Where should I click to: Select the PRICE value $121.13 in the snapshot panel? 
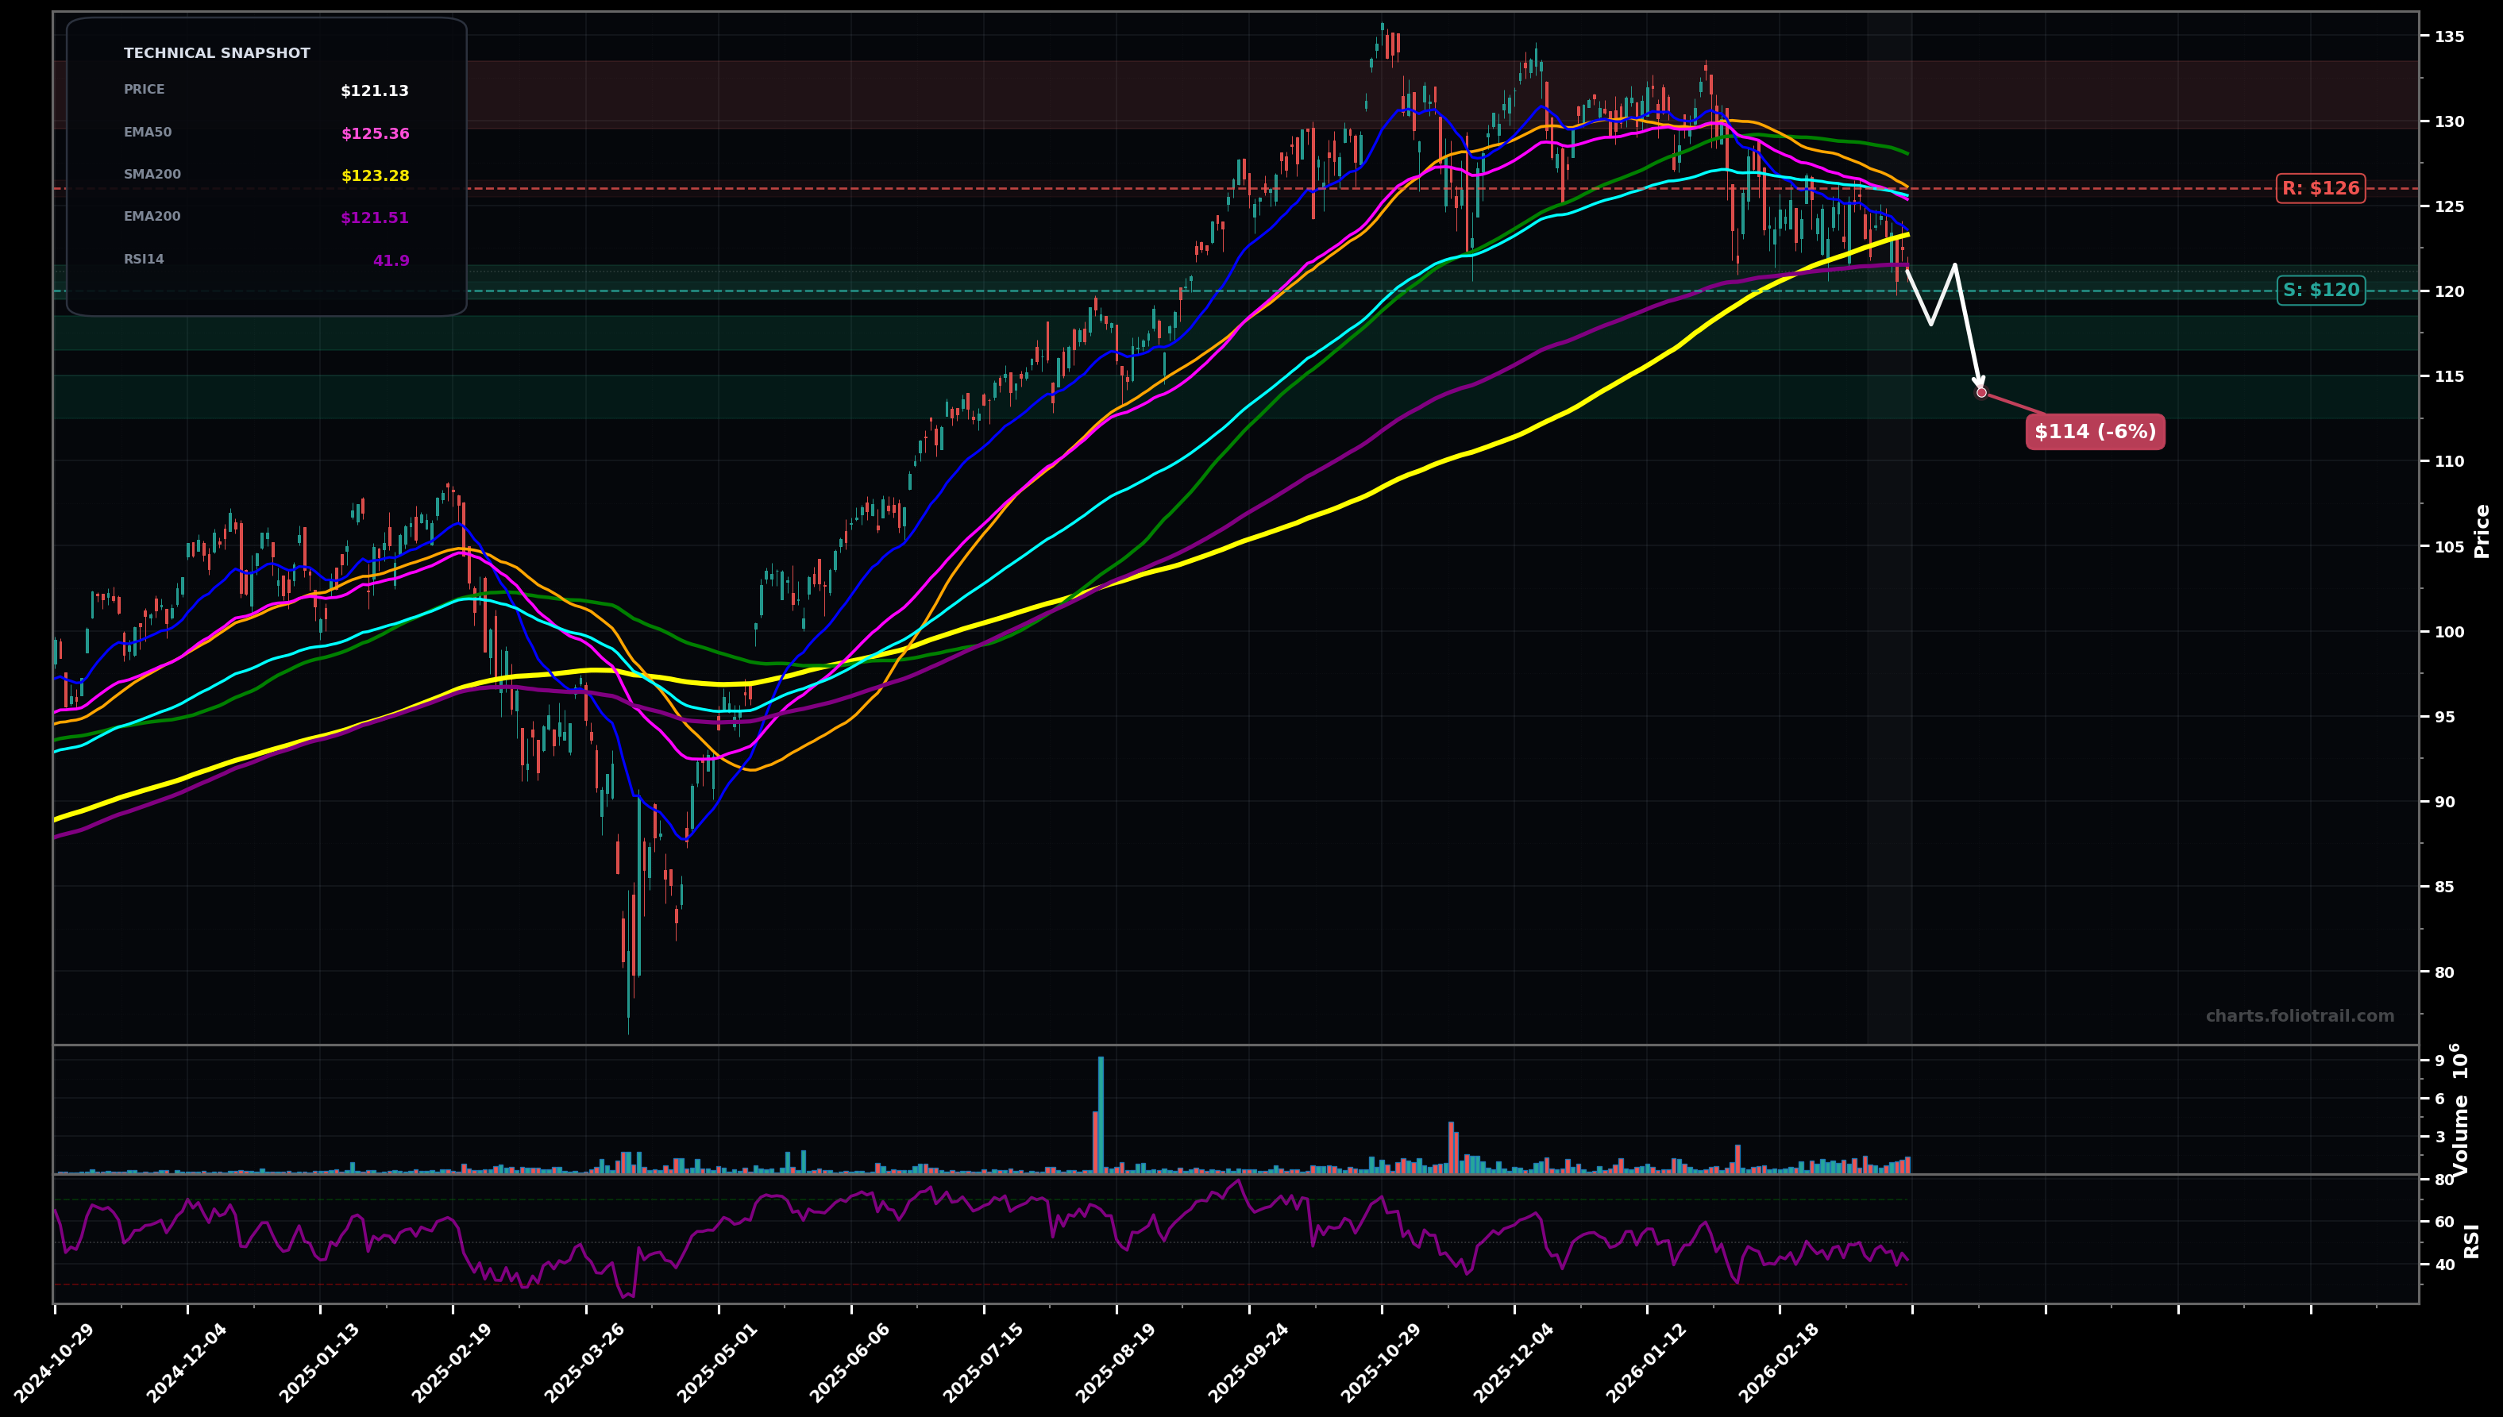(374, 90)
